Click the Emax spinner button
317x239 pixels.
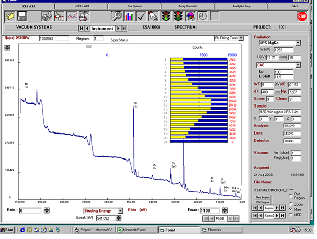point(225,210)
